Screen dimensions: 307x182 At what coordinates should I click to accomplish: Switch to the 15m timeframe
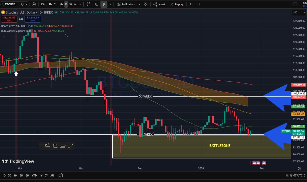pyautogui.click(x=43, y=4)
